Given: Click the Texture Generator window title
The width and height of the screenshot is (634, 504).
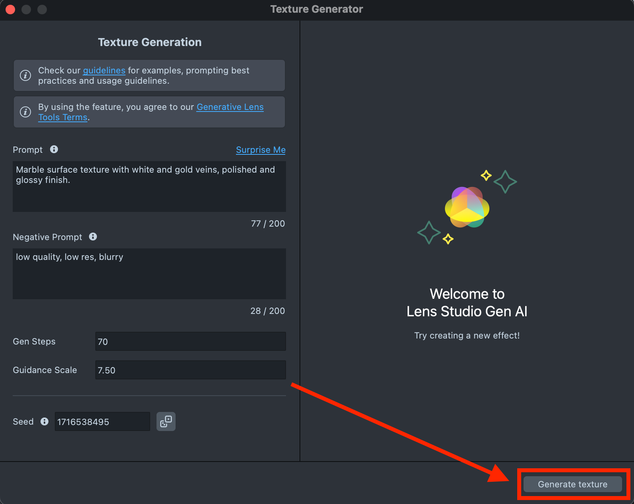Looking at the screenshot, I should coord(317,10).
